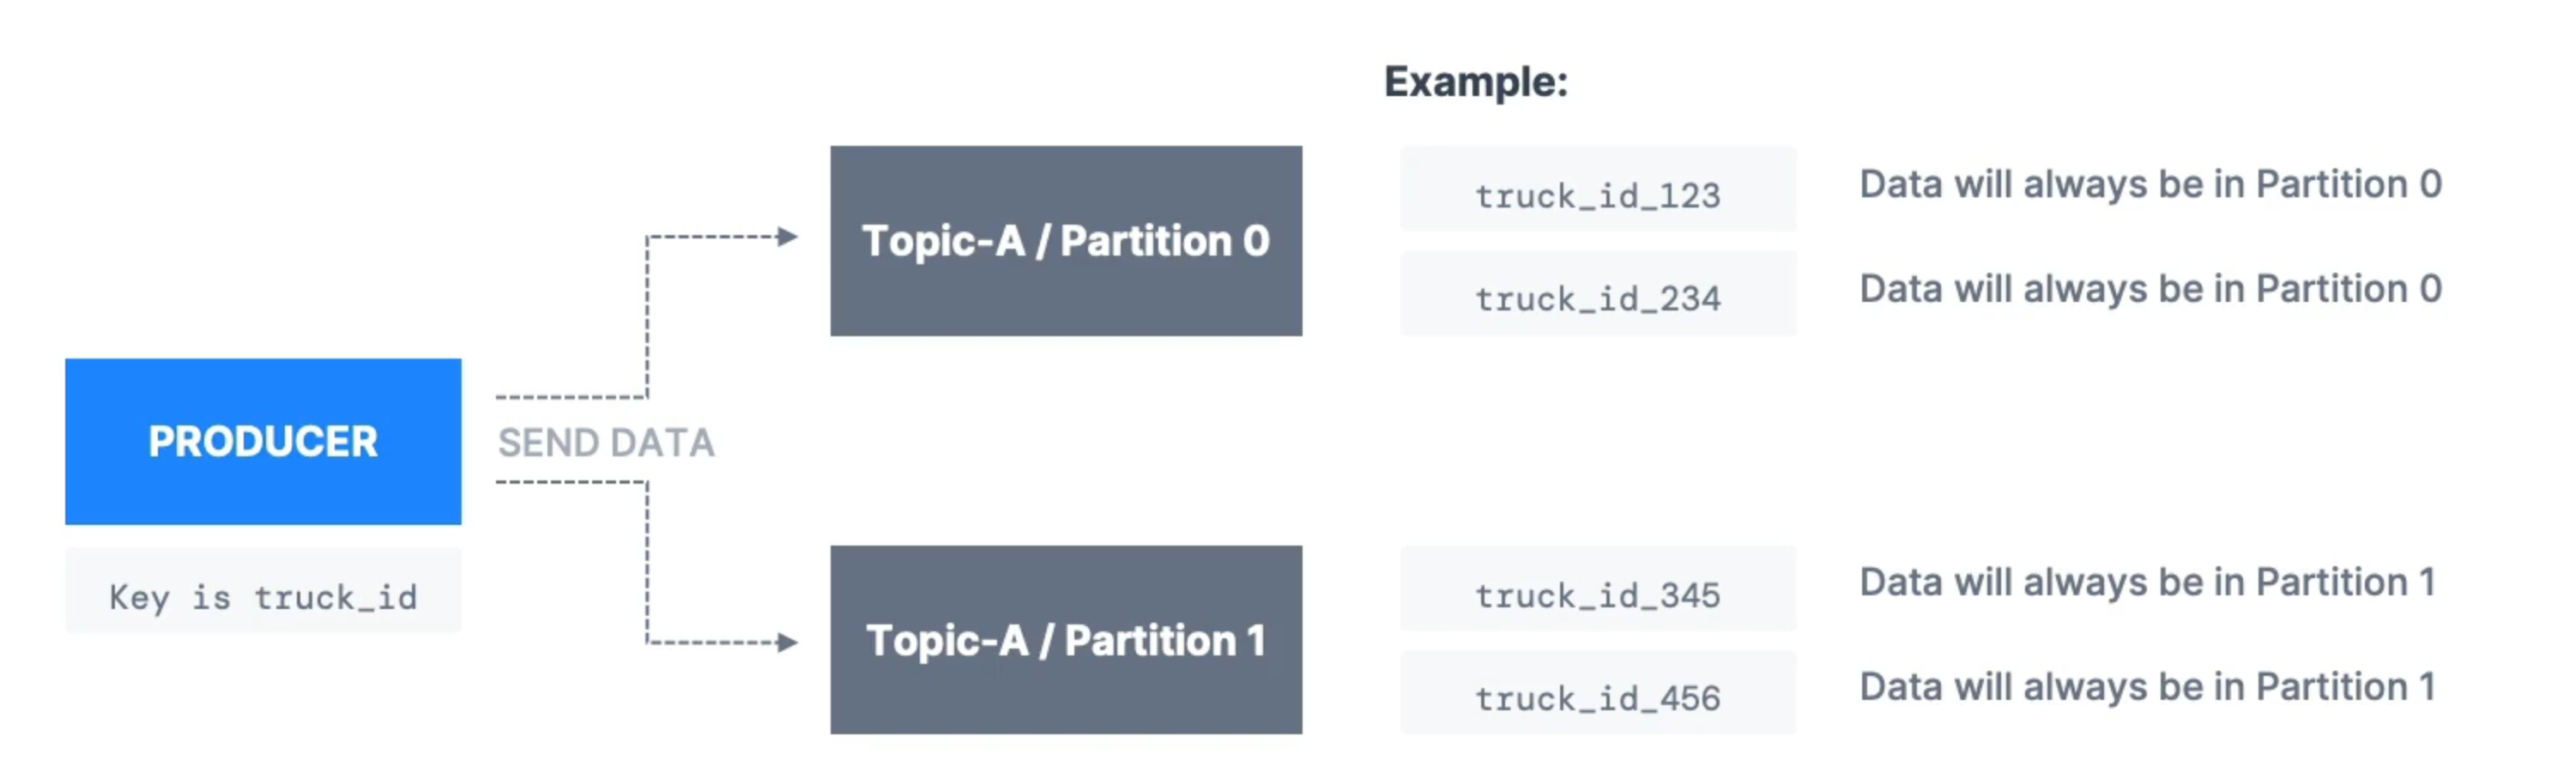Click the lower dashed line below SEND DATA

point(571,482)
